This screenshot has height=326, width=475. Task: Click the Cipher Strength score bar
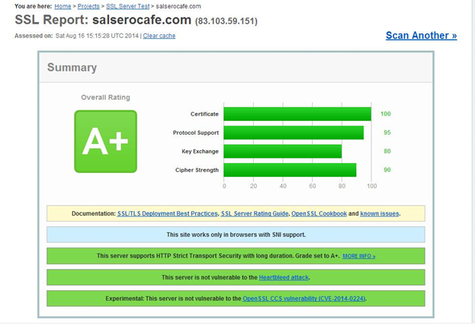290,170
